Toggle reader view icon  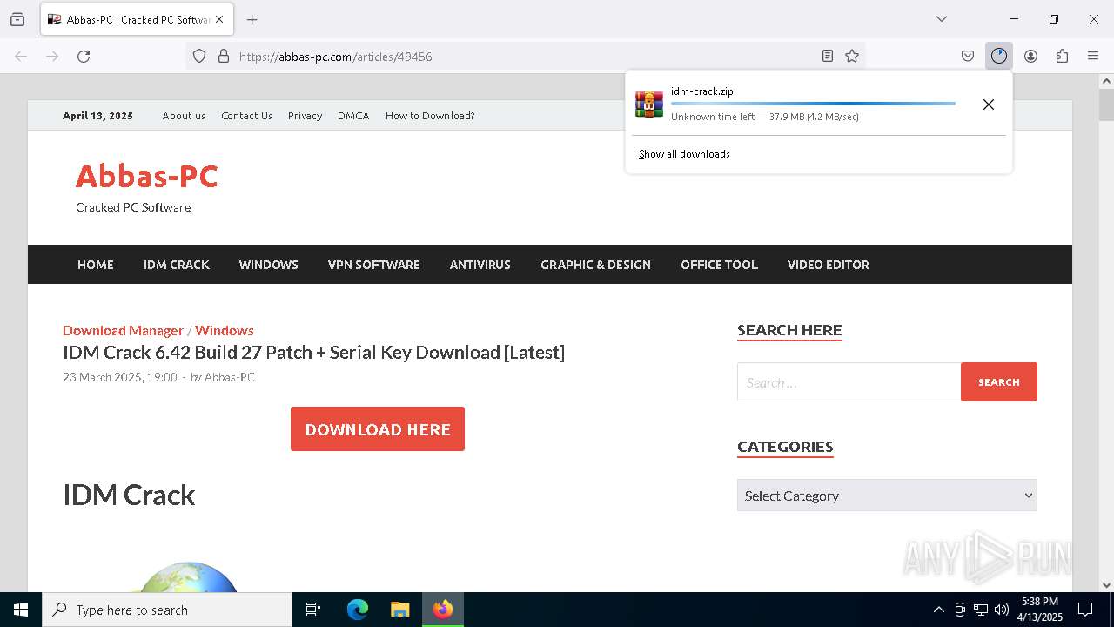[x=828, y=56]
